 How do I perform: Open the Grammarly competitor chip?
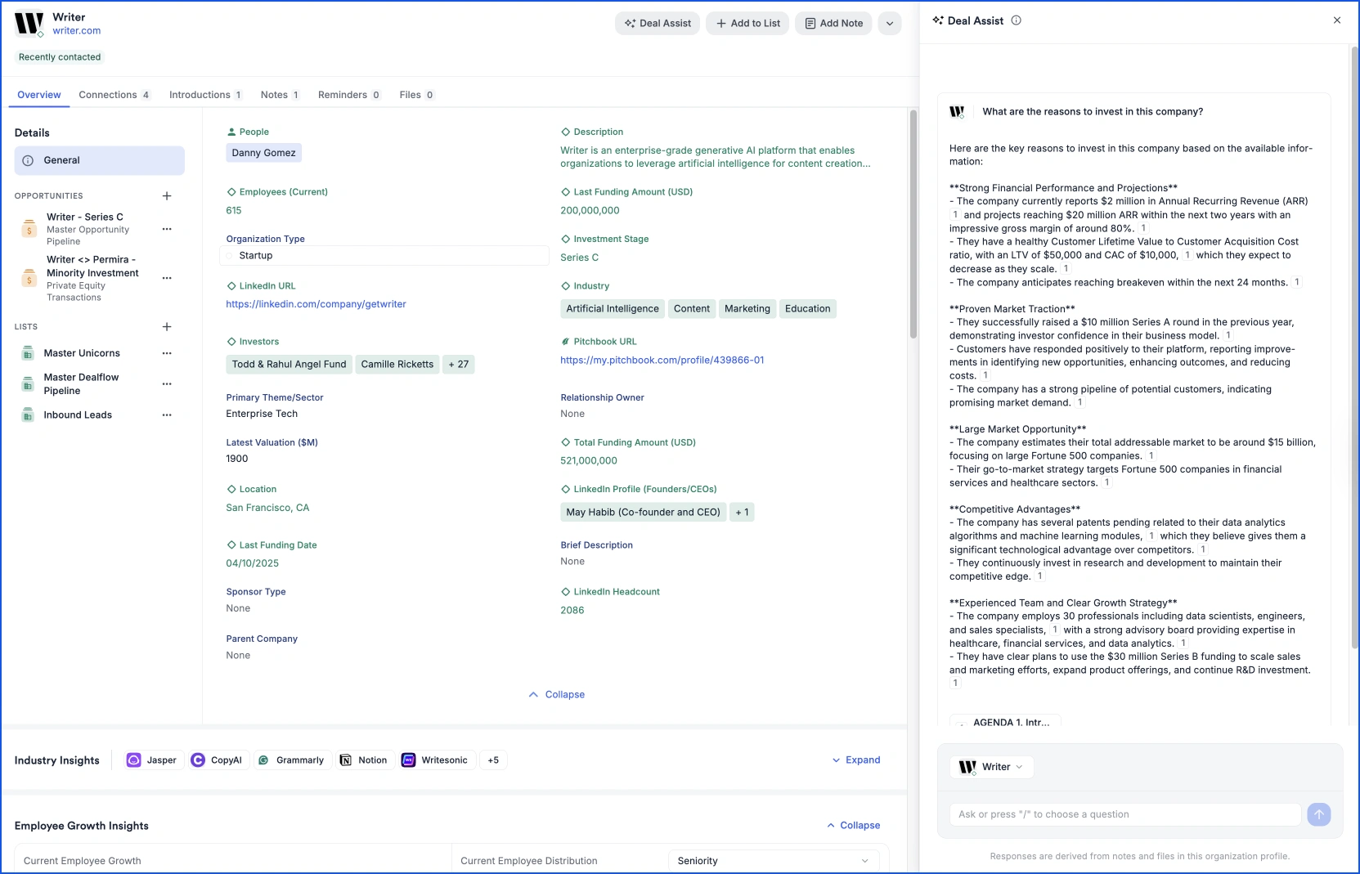point(292,760)
